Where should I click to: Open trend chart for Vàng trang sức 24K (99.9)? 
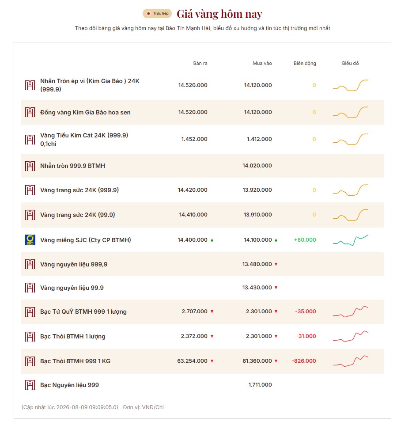click(x=351, y=215)
